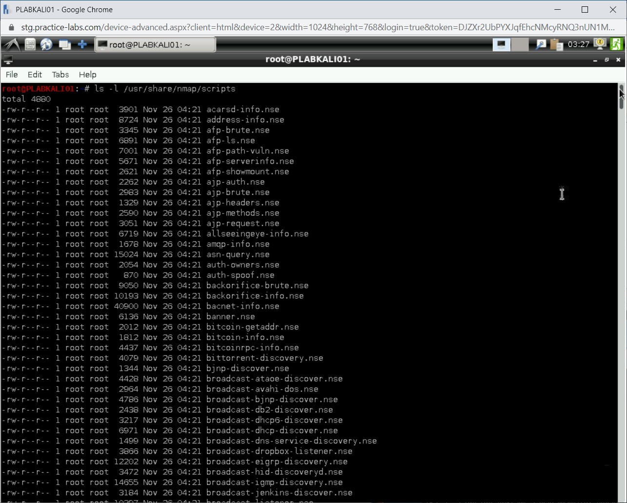Click the blue plus panel icon

82,45
